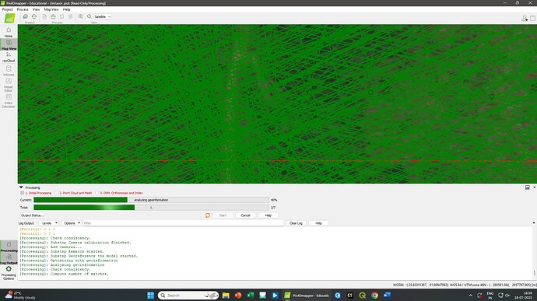This screenshot has height=301, width=537.
Task: Open the user account icon
Action: point(525,18)
